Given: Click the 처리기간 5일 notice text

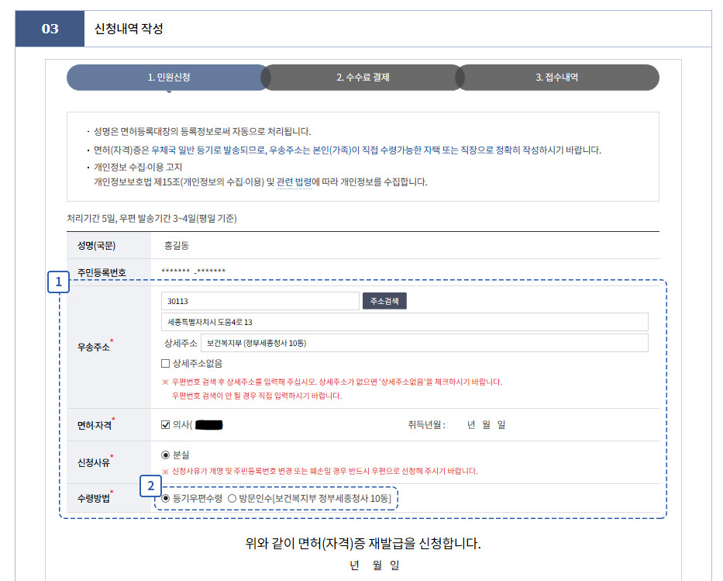Looking at the screenshot, I should click(x=152, y=218).
